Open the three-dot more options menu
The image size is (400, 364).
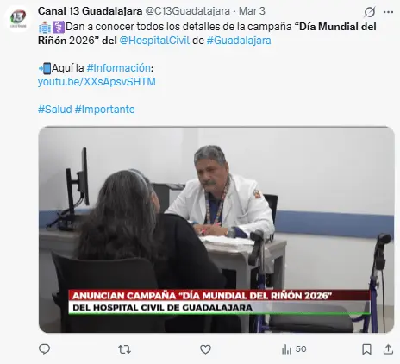click(388, 12)
